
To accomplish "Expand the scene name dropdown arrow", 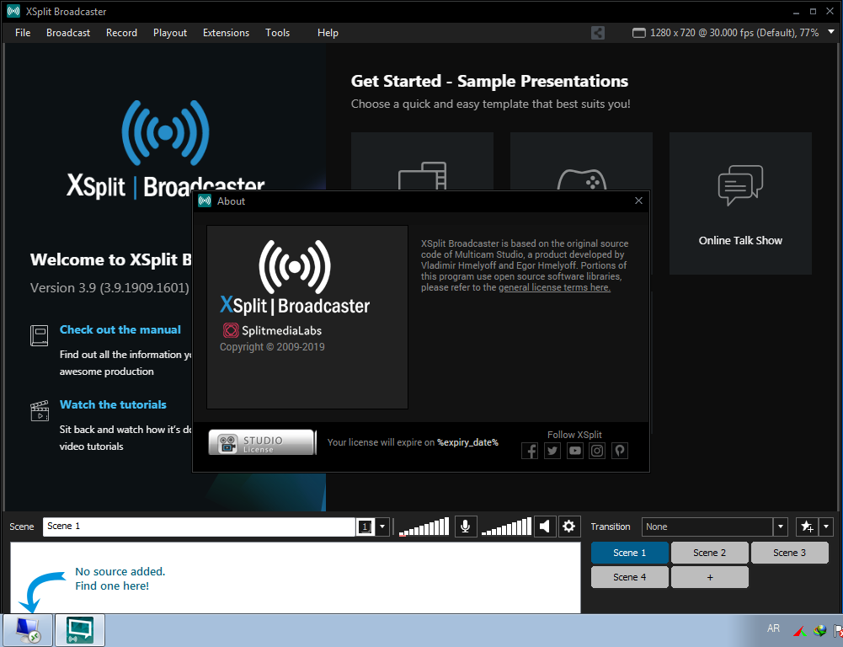I will [382, 527].
